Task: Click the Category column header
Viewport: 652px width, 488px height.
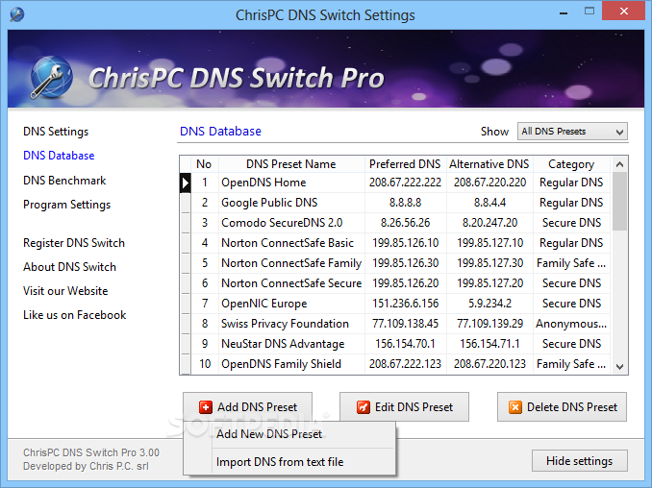Action: (571, 164)
